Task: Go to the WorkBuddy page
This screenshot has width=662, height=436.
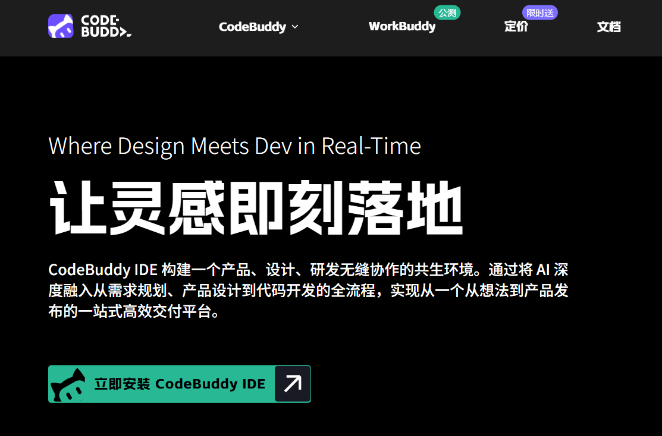Action: pyautogui.click(x=402, y=26)
